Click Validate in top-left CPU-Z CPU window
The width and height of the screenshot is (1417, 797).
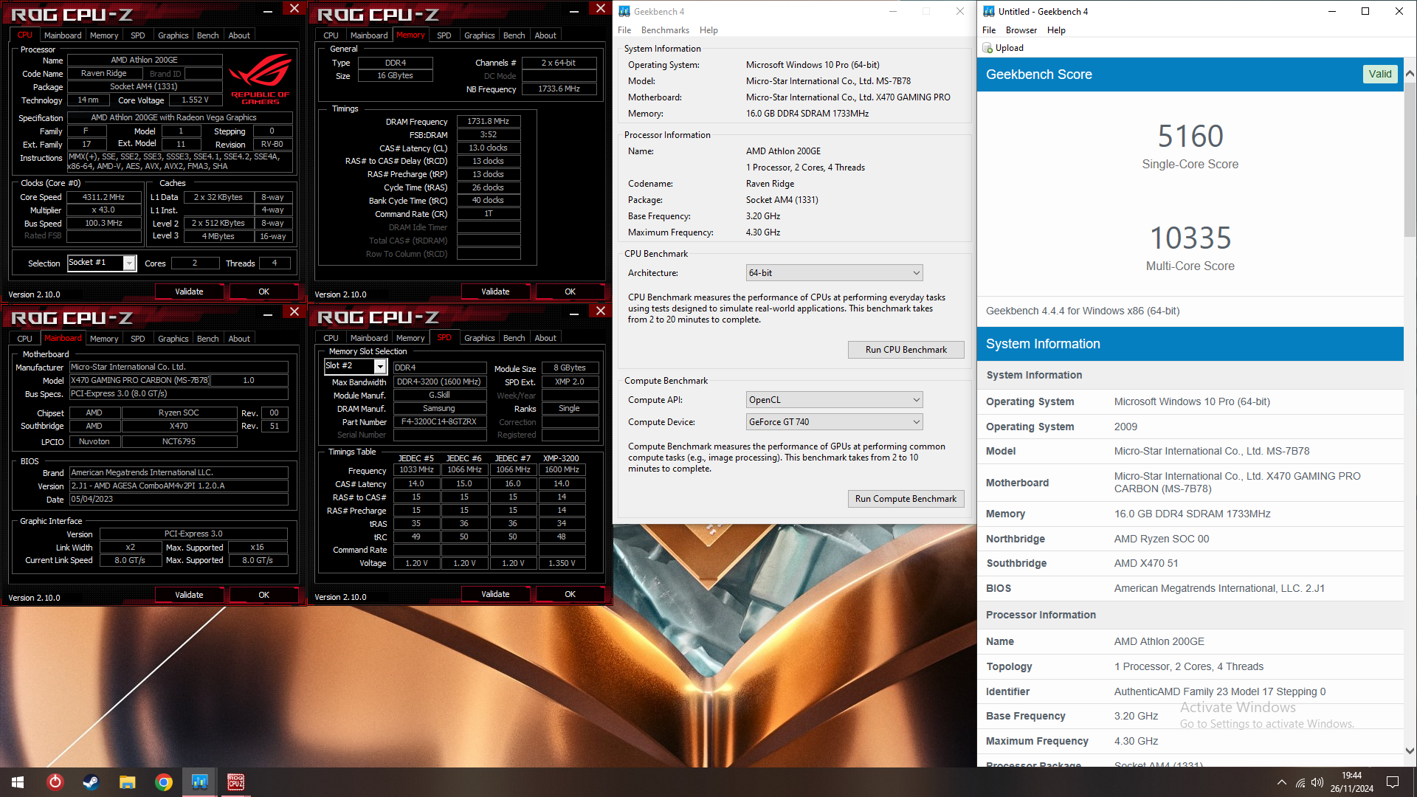coord(189,292)
